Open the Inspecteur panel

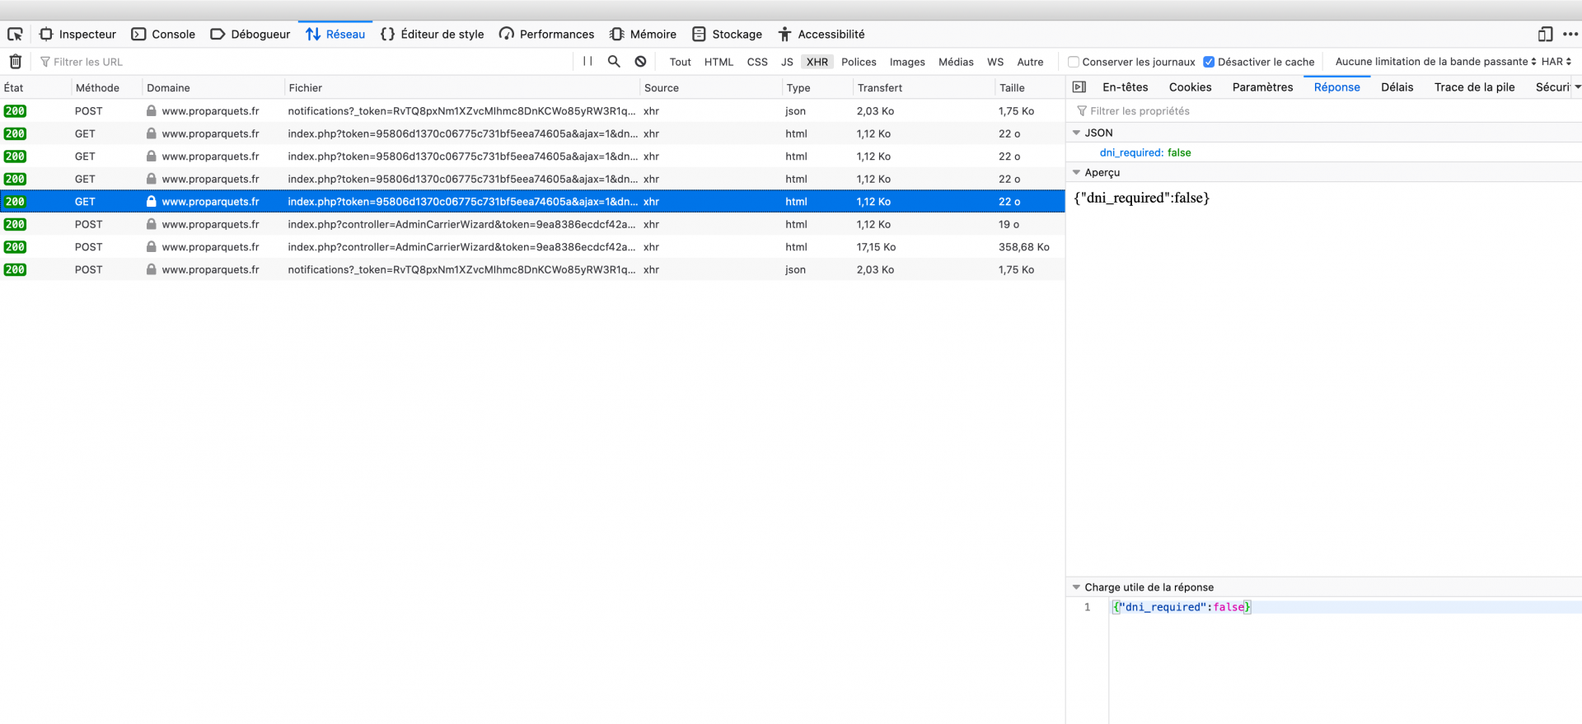pos(78,34)
